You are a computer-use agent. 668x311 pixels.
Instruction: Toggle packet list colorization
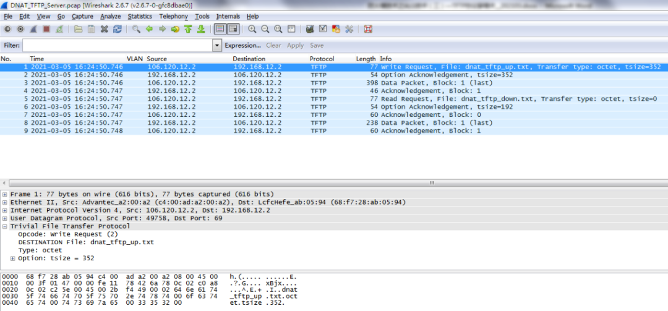(220, 29)
